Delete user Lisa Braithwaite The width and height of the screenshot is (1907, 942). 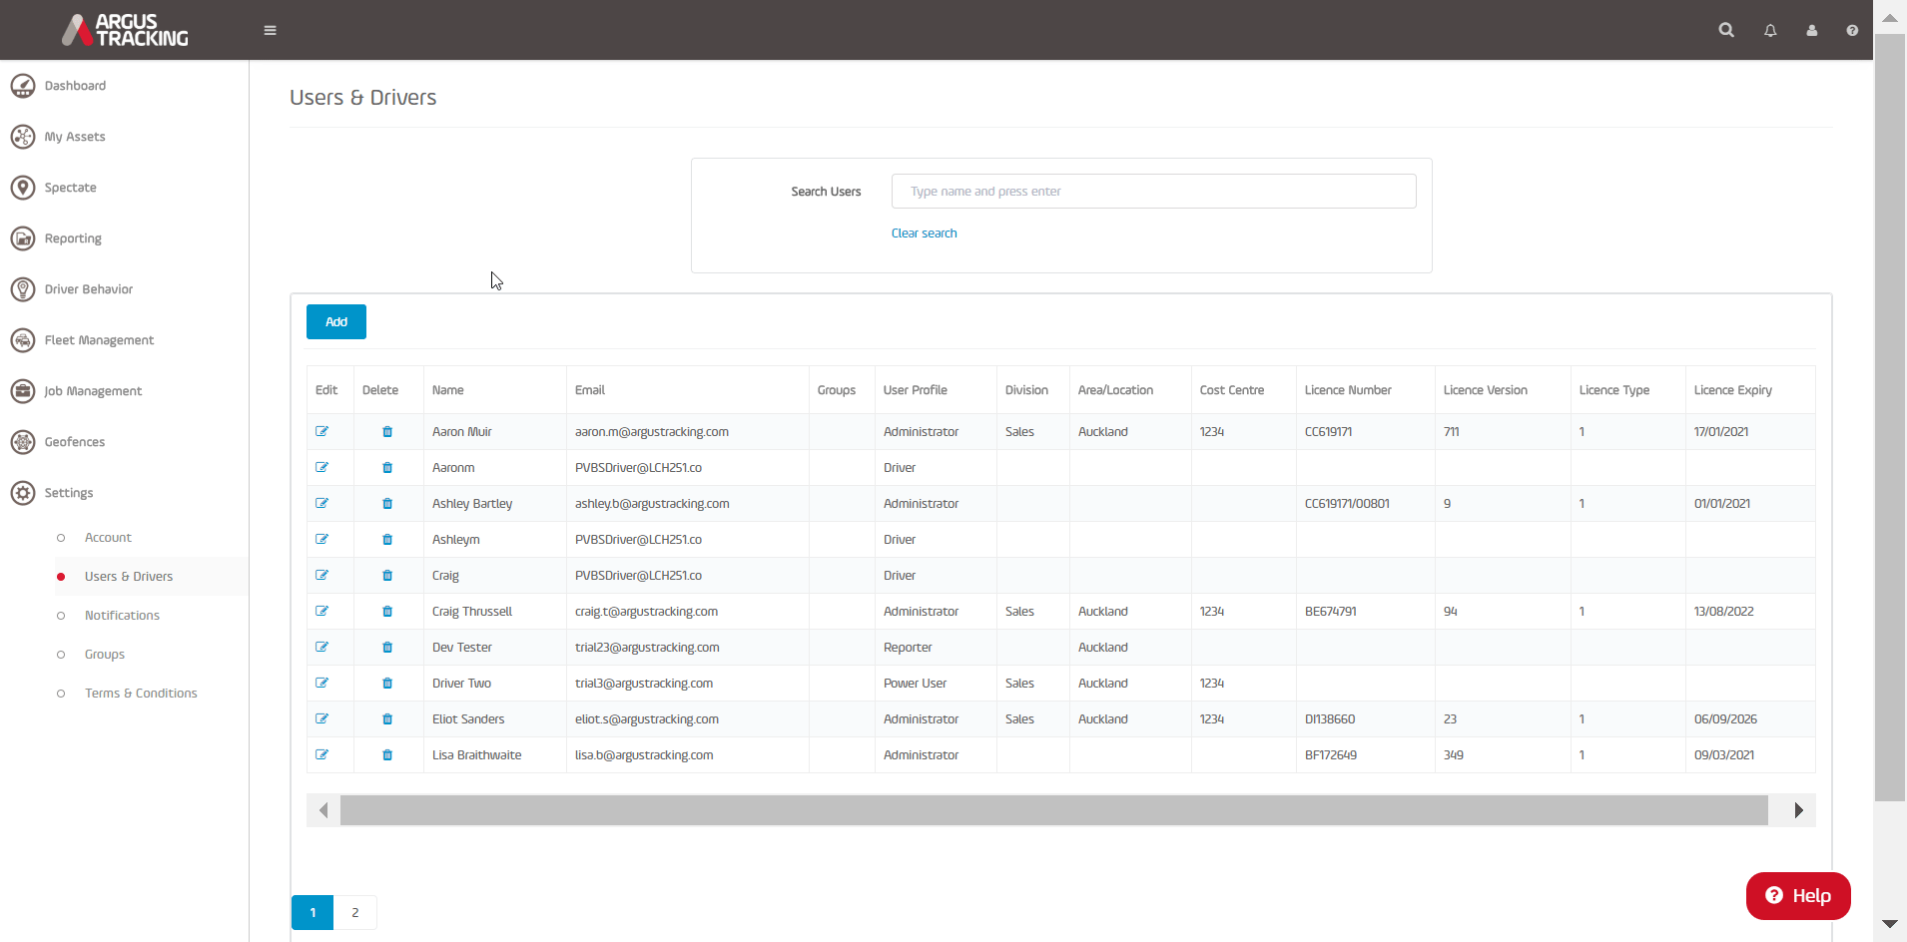pyautogui.click(x=387, y=755)
